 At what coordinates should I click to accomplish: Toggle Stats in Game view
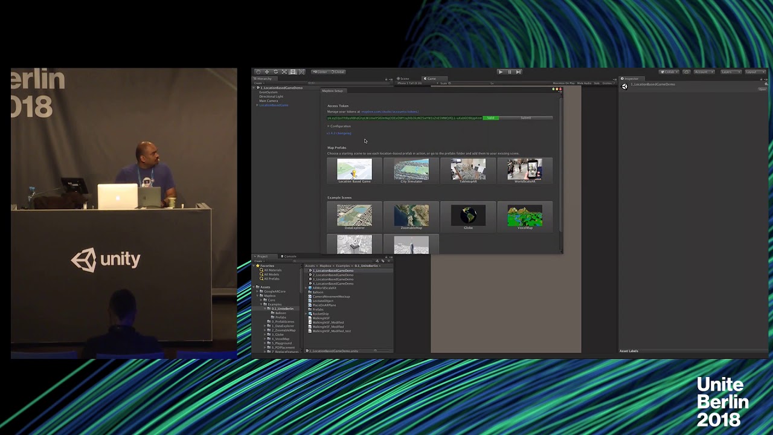pyautogui.click(x=597, y=83)
